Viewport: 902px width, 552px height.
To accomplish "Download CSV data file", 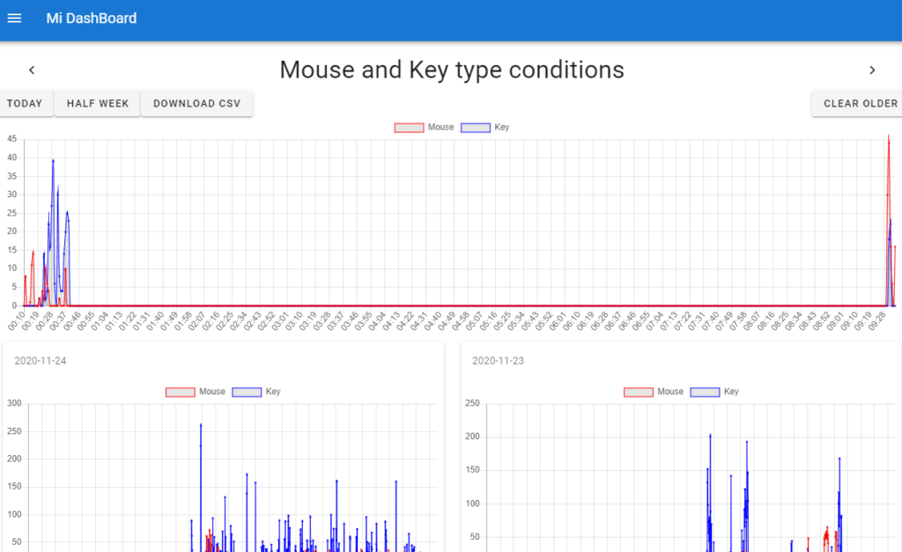I will click(196, 104).
